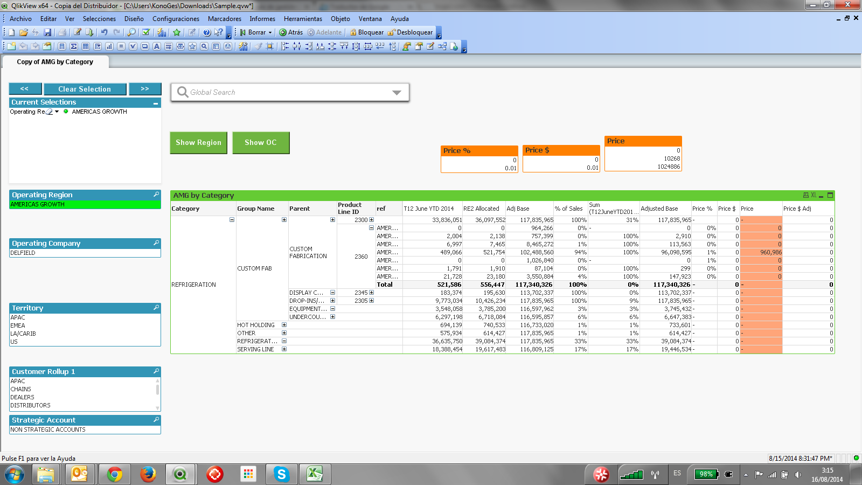
Task: Select LA/CARIB in Territory list
Action: [x=85, y=334]
